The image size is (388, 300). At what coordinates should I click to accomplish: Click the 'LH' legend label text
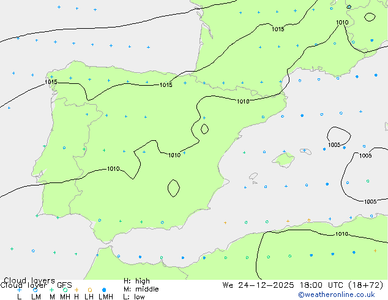pyautogui.click(x=89, y=297)
